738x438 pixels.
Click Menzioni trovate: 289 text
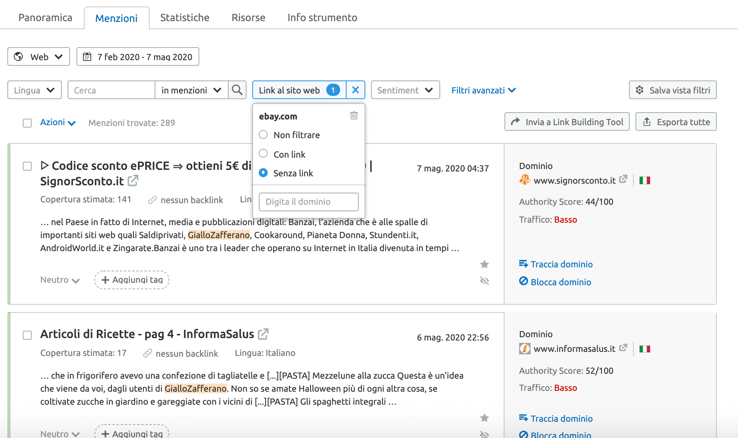[132, 123]
